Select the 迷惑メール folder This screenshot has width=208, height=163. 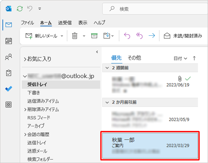tap(37, 151)
